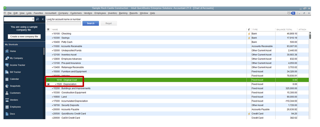The width and height of the screenshot is (320, 127).
Task: Open the Customers shortcut icon
Action: click(x=7, y=93)
